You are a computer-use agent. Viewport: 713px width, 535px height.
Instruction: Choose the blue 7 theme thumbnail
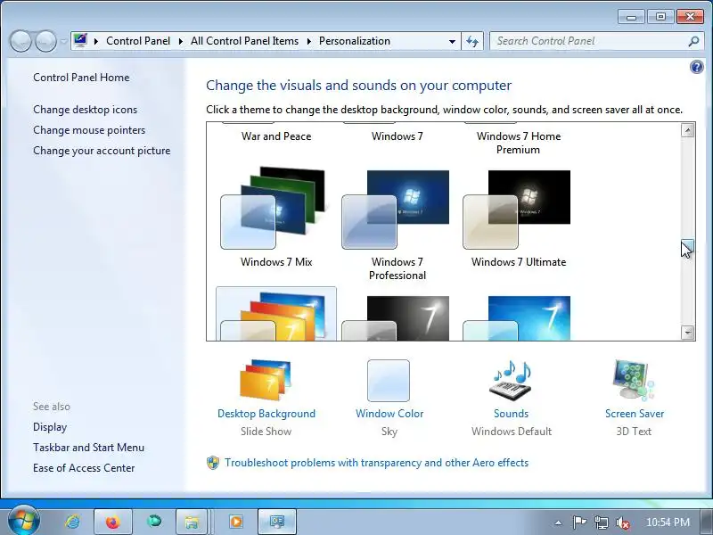517,318
